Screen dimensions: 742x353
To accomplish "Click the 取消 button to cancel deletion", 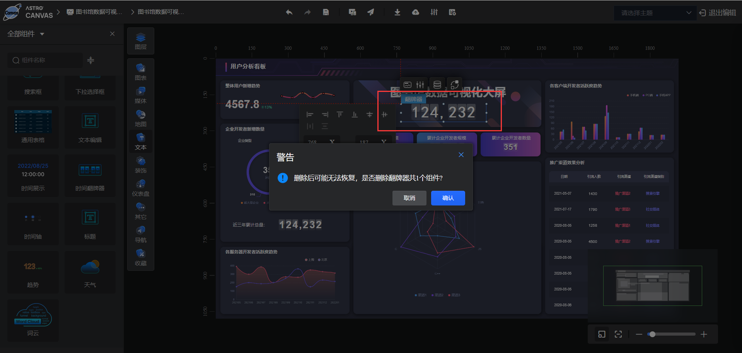I will pyautogui.click(x=409, y=198).
